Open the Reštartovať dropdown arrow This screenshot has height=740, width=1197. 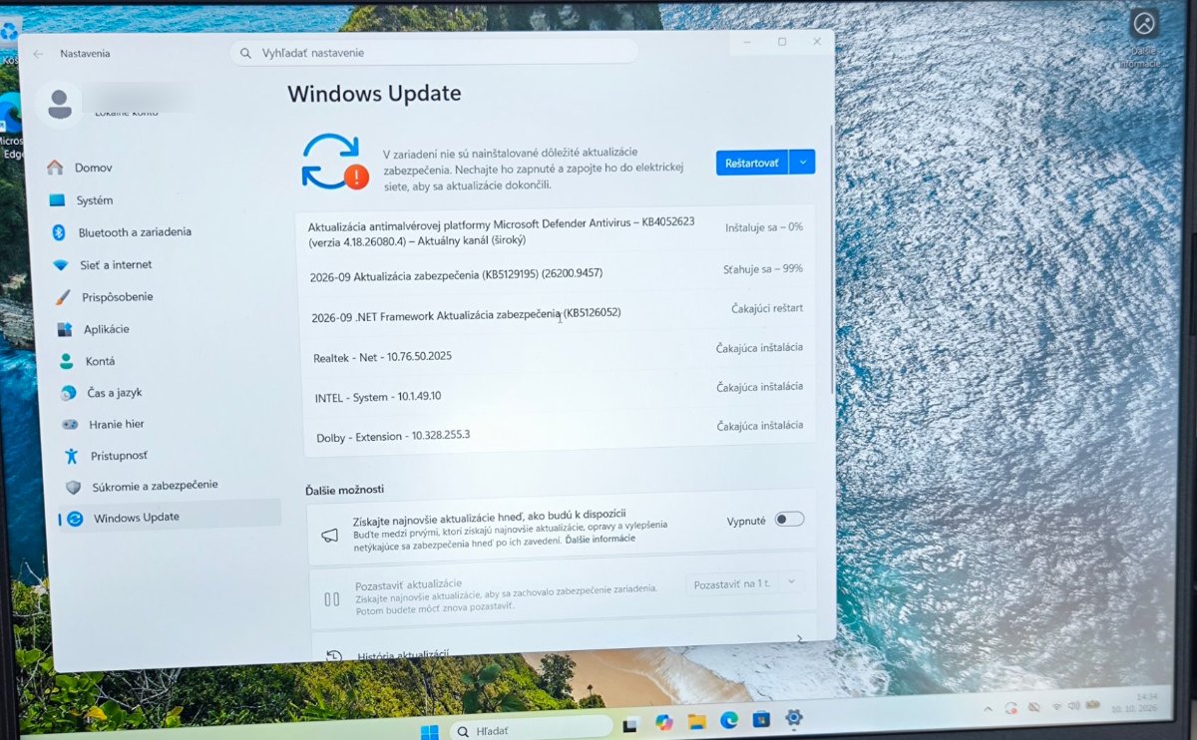pos(803,162)
